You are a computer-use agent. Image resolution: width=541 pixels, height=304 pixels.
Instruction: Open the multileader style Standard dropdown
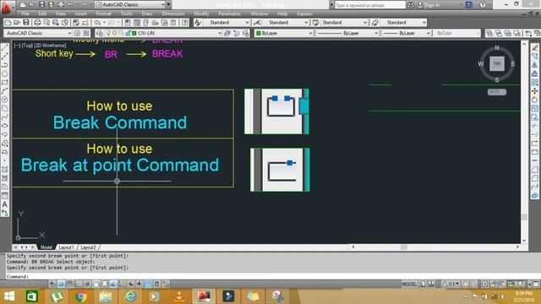click(x=424, y=23)
